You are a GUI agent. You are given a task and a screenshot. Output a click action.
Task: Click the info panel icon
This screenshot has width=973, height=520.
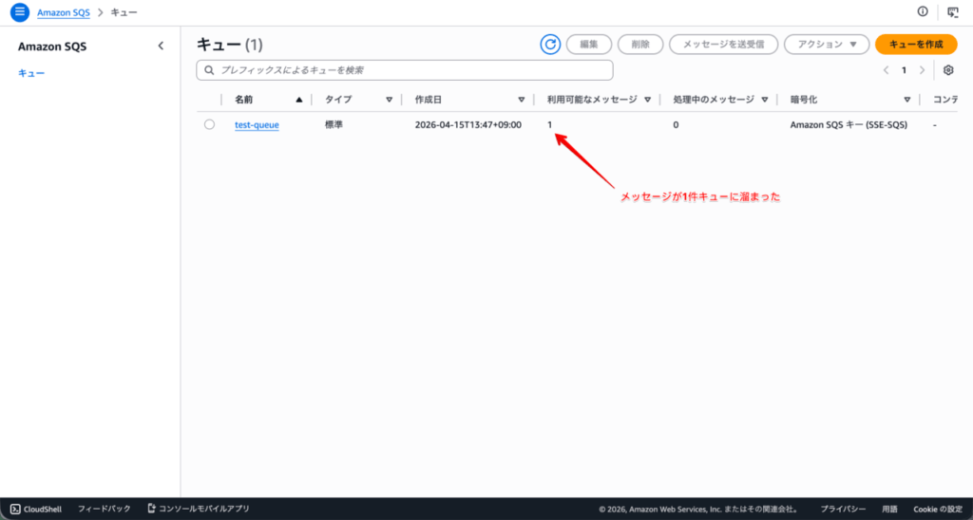(923, 11)
